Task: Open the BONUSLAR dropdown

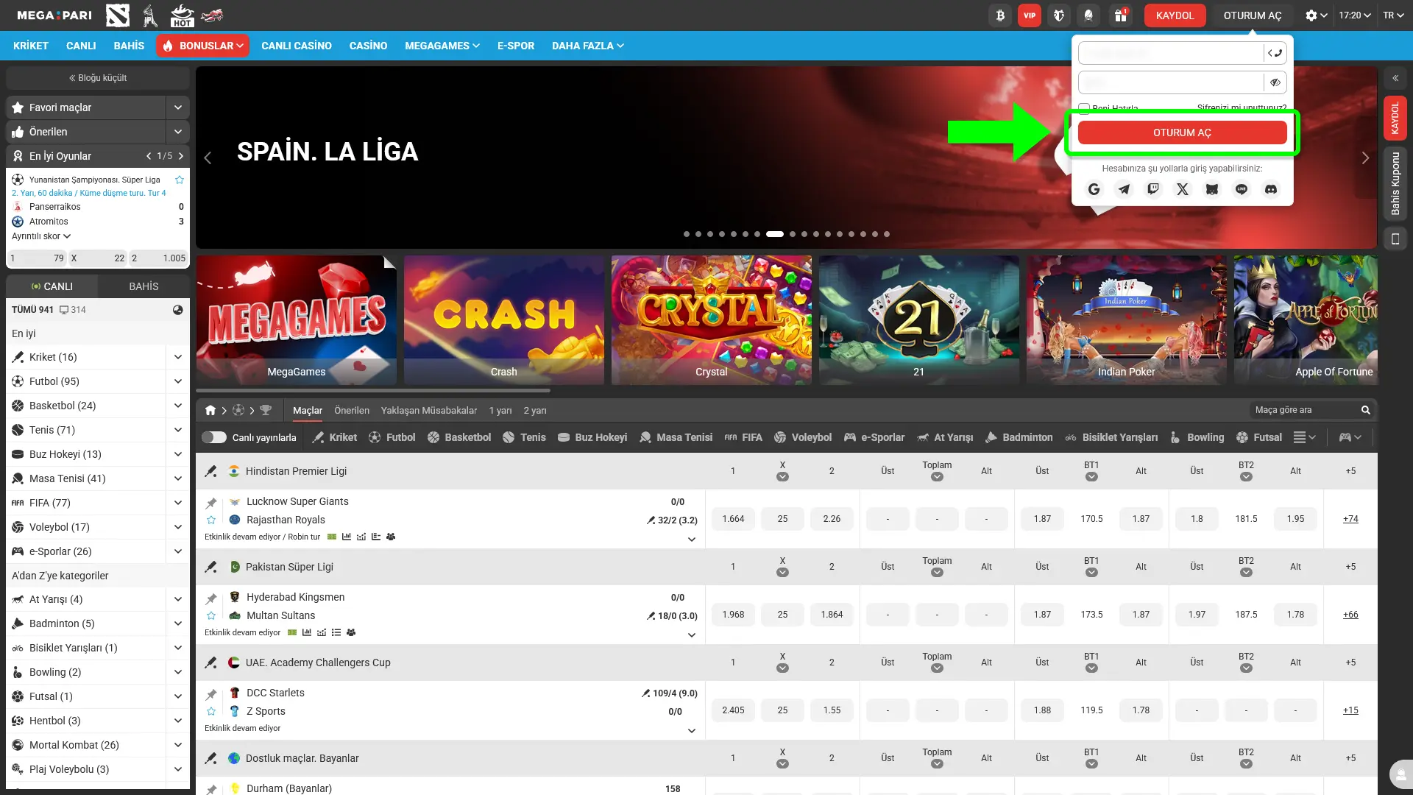Action: [x=202, y=46]
